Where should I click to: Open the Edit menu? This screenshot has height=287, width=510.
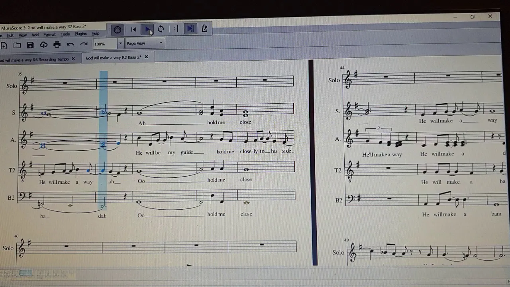coord(10,35)
